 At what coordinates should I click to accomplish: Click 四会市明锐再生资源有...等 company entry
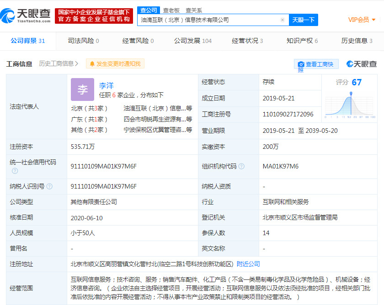click(x=158, y=119)
